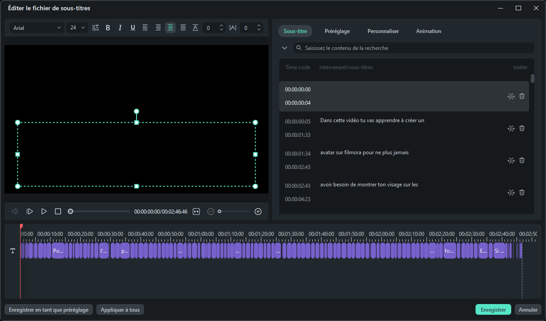Select subtitle text 'avatar sur filmora pour ne plus jamais'
Screen dimensions: 546x321
(x=364, y=152)
